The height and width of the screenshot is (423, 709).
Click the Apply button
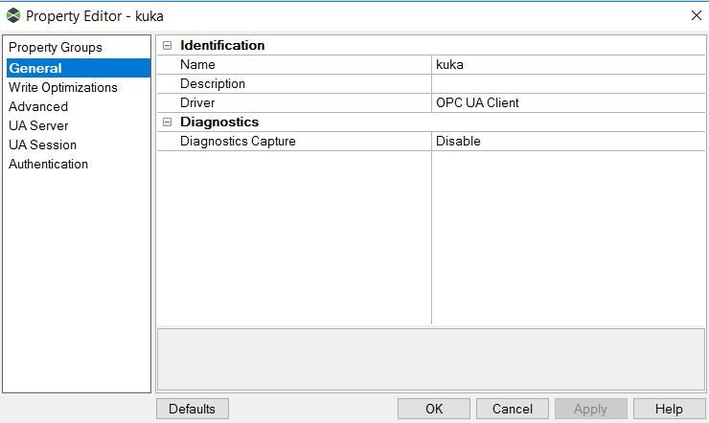coord(591,409)
